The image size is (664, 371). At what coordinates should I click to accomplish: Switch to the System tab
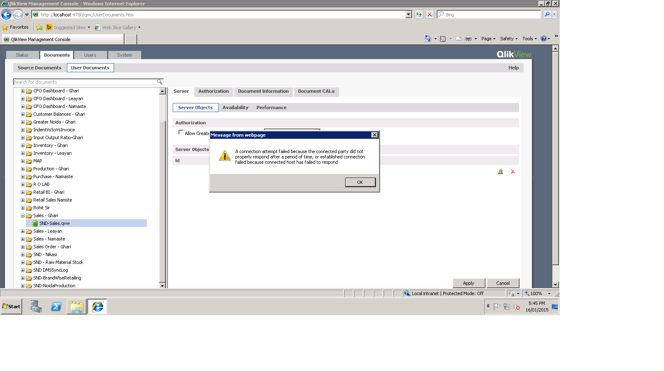click(x=124, y=55)
